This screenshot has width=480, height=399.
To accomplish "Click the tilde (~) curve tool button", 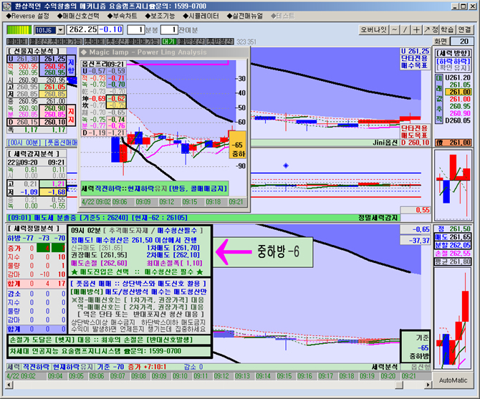I will 395,29.
